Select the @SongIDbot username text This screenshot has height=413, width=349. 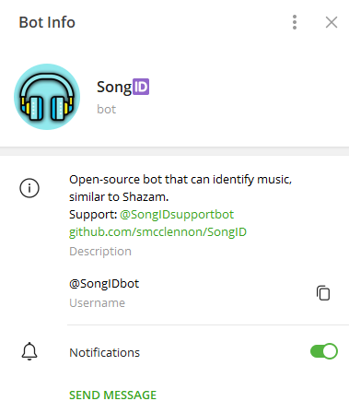(104, 284)
